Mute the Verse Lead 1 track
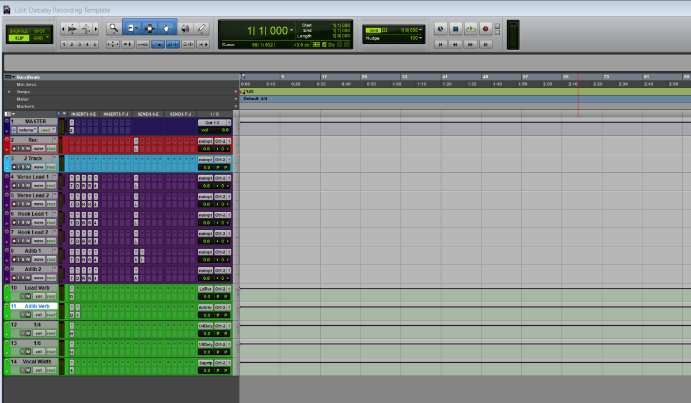Screen dimensions: 691x403 pyautogui.click(x=27, y=185)
